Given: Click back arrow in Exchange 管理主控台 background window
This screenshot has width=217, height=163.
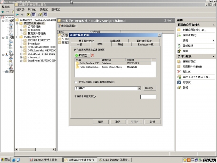Looking at the screenshot, I should (x=3, y=12).
